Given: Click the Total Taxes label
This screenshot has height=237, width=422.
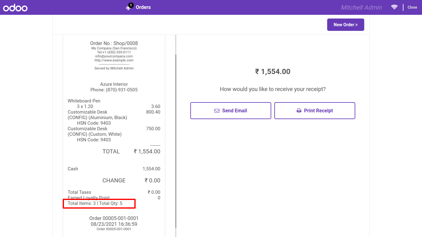Looking at the screenshot, I should (x=79, y=192).
